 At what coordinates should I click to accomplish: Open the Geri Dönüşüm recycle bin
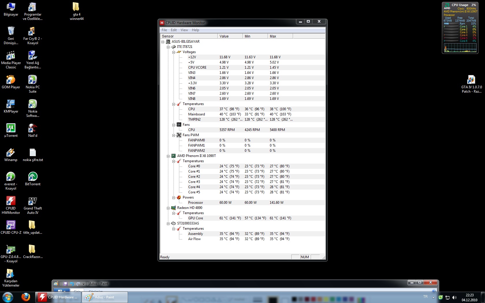[11, 36]
